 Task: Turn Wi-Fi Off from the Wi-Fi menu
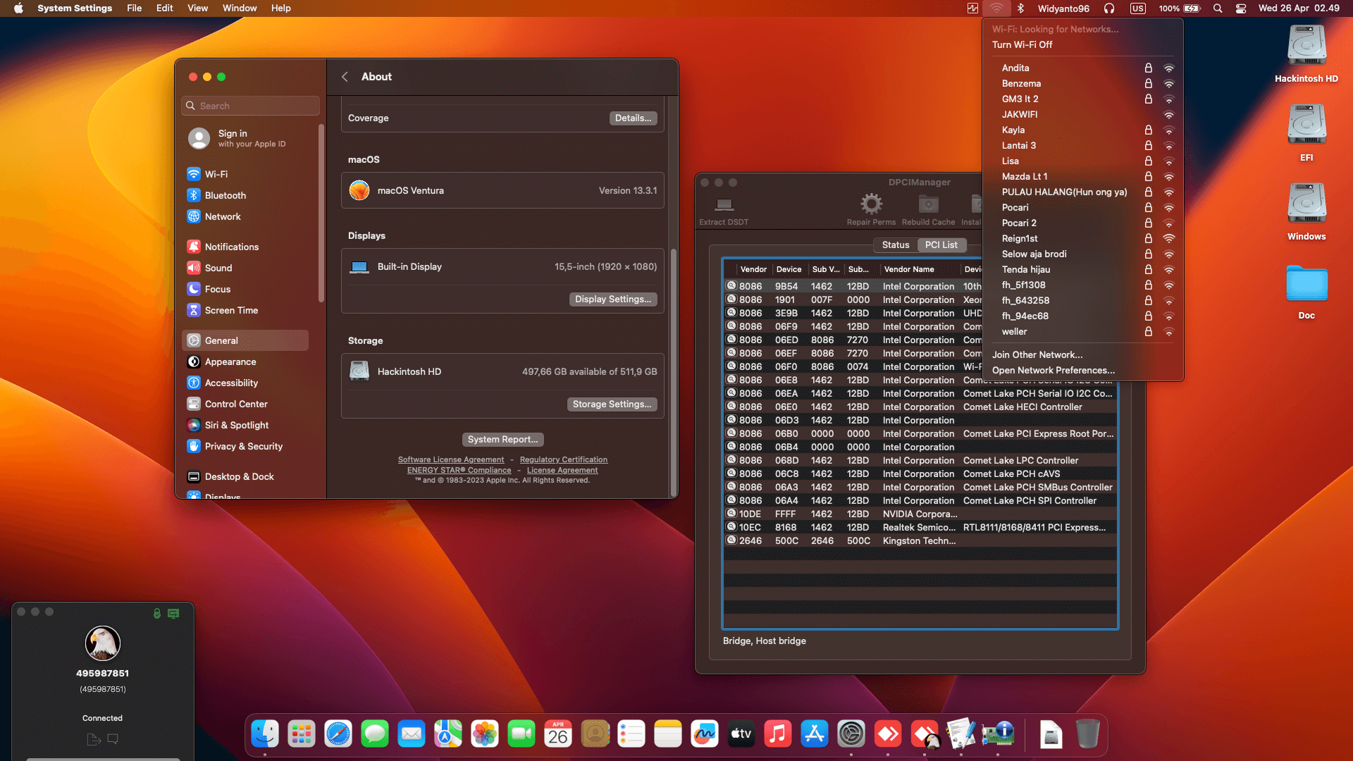1022,44
